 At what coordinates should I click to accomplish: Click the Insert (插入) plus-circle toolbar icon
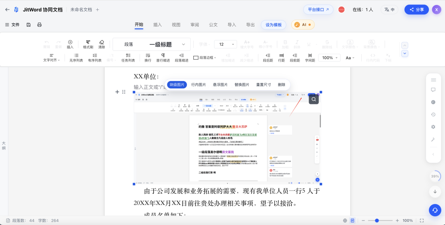pyautogui.click(x=70, y=44)
